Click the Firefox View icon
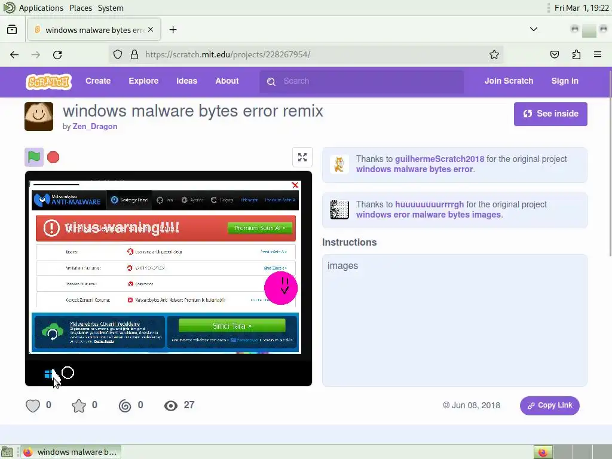 tap(12, 30)
